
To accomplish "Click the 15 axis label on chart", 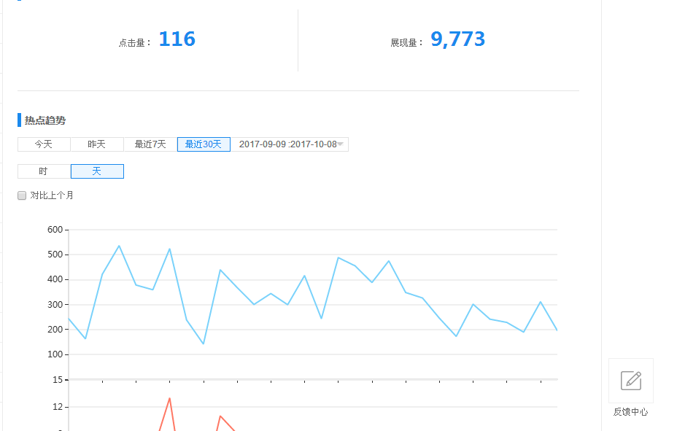I will (58, 380).
